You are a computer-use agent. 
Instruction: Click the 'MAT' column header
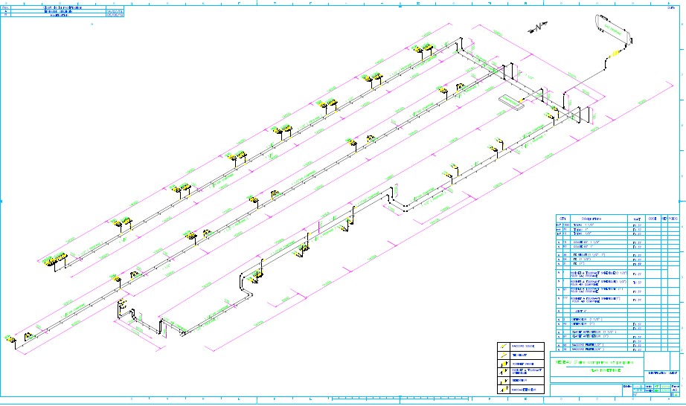637,219
